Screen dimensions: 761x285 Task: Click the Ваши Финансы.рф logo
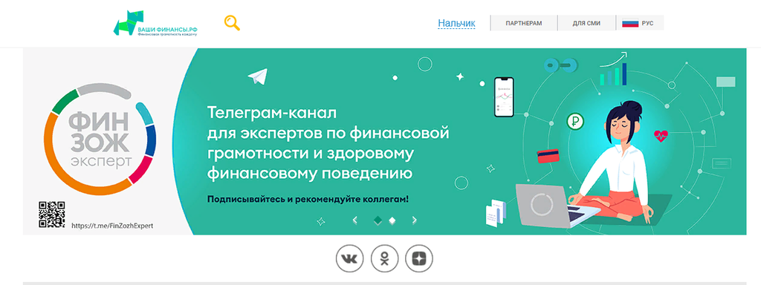(155, 23)
